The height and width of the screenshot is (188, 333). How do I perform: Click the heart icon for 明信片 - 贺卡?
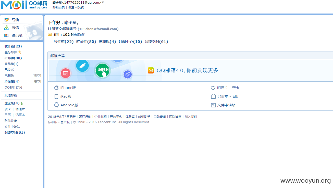pyautogui.click(x=213, y=88)
